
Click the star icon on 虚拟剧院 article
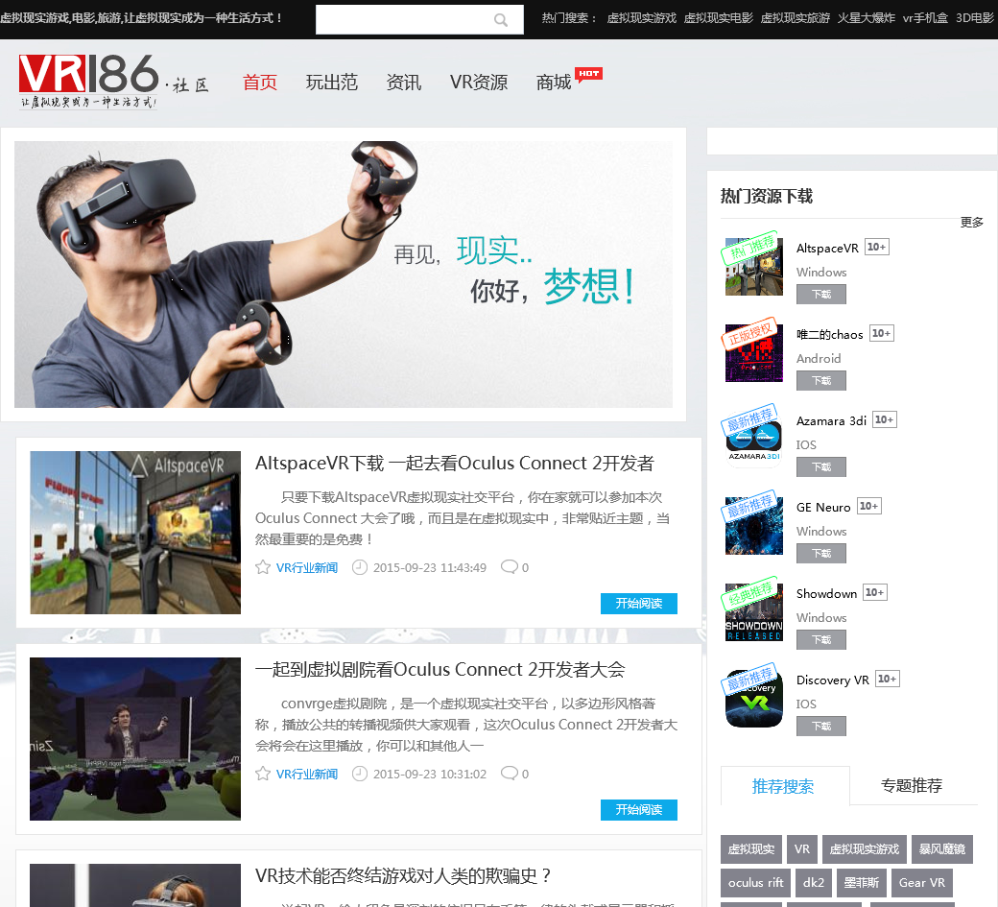[x=263, y=774]
